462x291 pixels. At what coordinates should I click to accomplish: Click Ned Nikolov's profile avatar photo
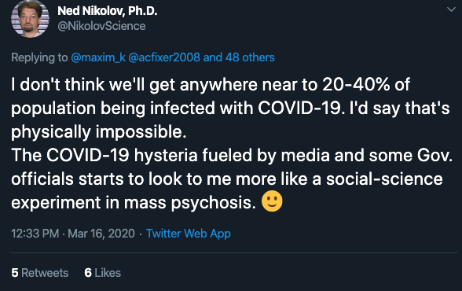point(30,19)
